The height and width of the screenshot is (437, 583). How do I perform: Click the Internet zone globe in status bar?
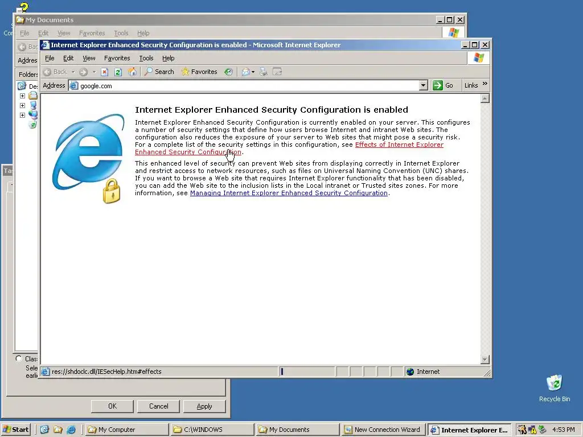click(x=410, y=372)
